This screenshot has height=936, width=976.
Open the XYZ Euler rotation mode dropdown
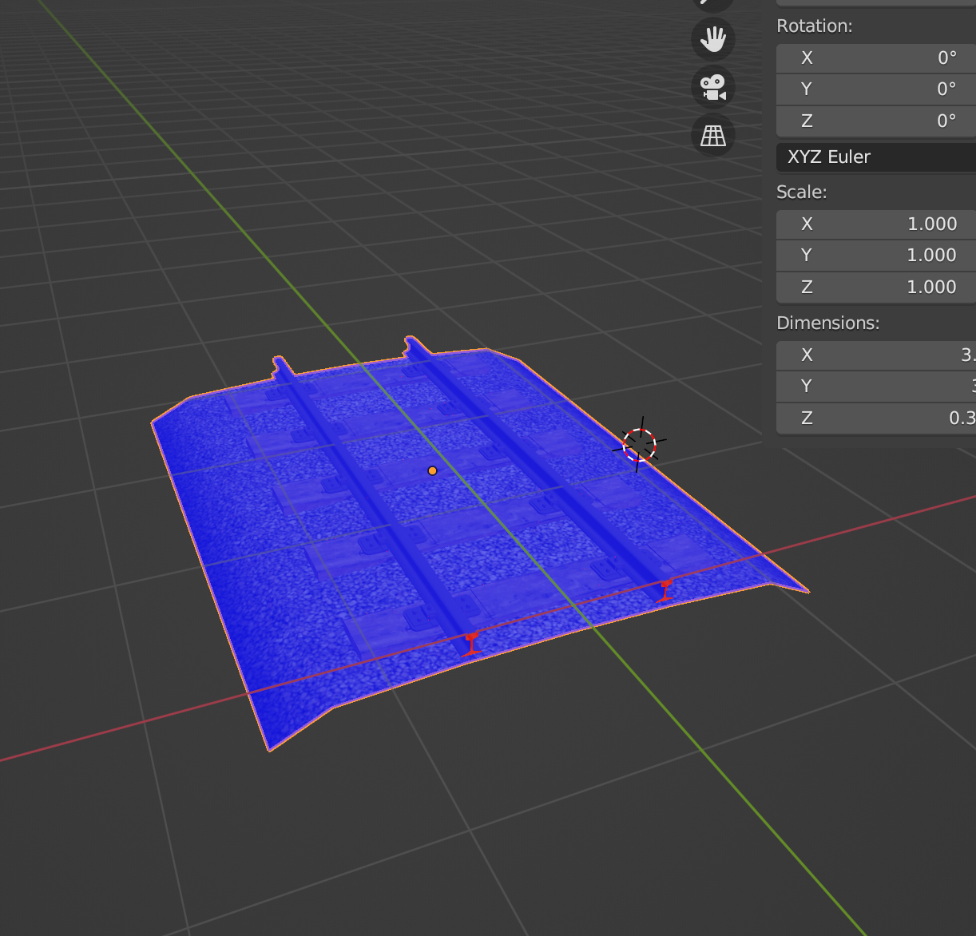[876, 157]
